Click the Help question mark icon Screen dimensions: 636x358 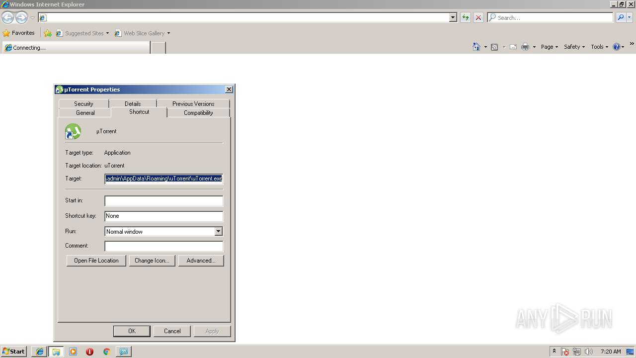coord(617,47)
